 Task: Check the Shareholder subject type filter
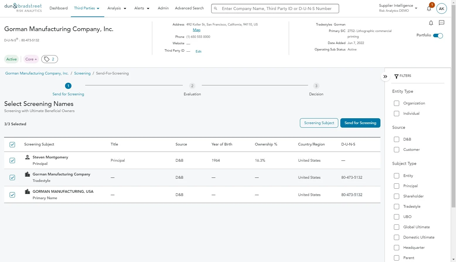[397, 196]
